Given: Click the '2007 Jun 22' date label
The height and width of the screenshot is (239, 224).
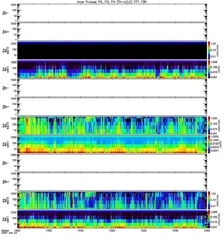Looking at the screenshot, I should tap(9, 233).
